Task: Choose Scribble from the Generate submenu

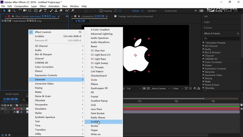Action: [95, 122]
